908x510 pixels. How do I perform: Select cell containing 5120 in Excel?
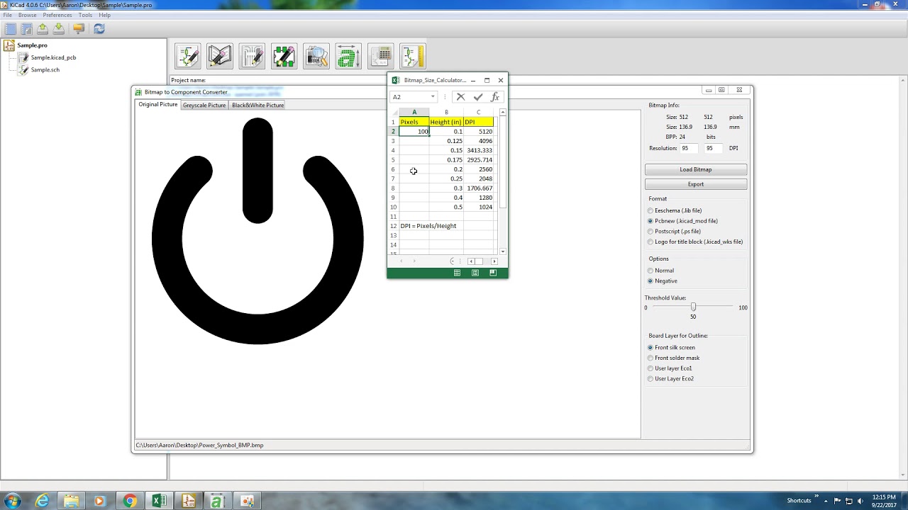479,132
